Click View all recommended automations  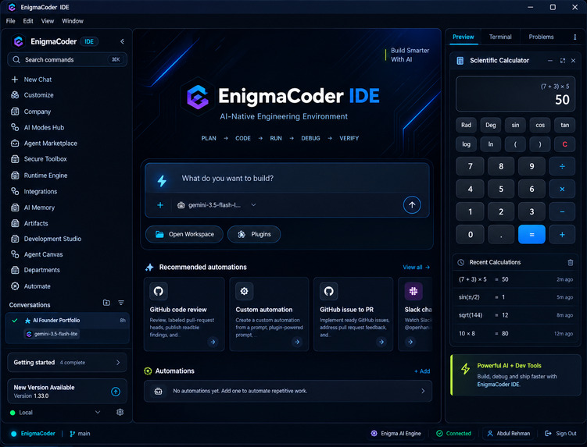416,268
